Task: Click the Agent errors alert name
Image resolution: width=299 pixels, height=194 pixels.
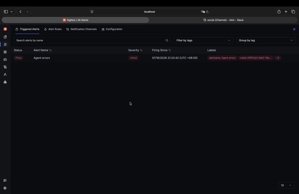Action: click(x=41, y=58)
